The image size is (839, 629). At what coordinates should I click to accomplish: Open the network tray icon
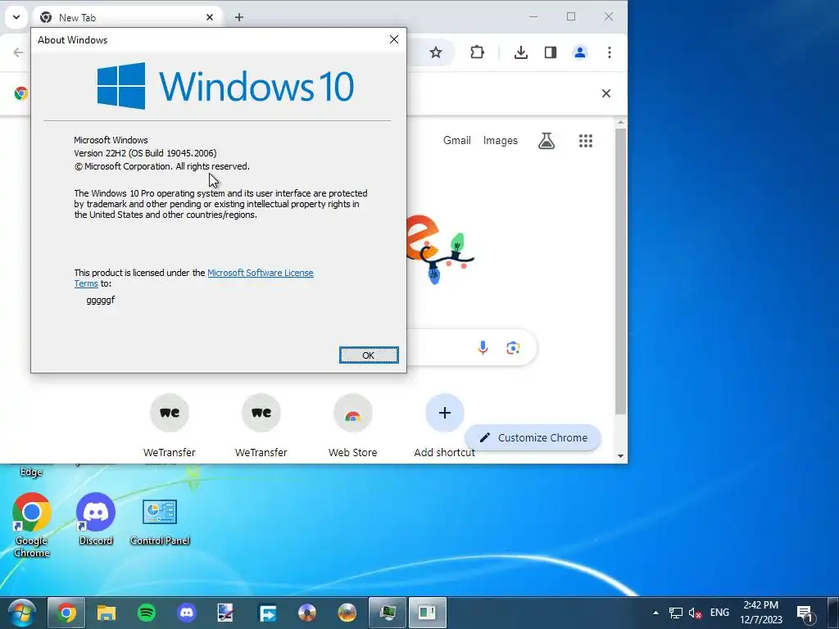click(x=676, y=613)
